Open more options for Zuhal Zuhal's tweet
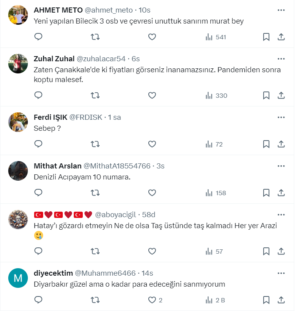297x311 pixels. [281, 59]
